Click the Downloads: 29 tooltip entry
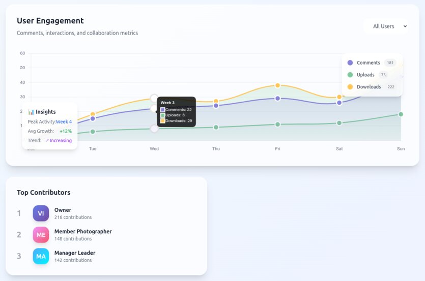This screenshot has height=281, width=425. [177, 121]
